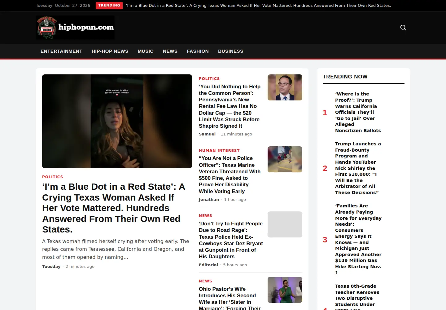
Task: Navigate to Fashion section
Action: tap(198, 51)
